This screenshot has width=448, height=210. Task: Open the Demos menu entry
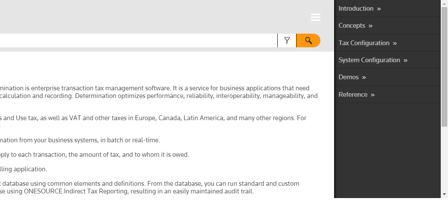point(349,77)
